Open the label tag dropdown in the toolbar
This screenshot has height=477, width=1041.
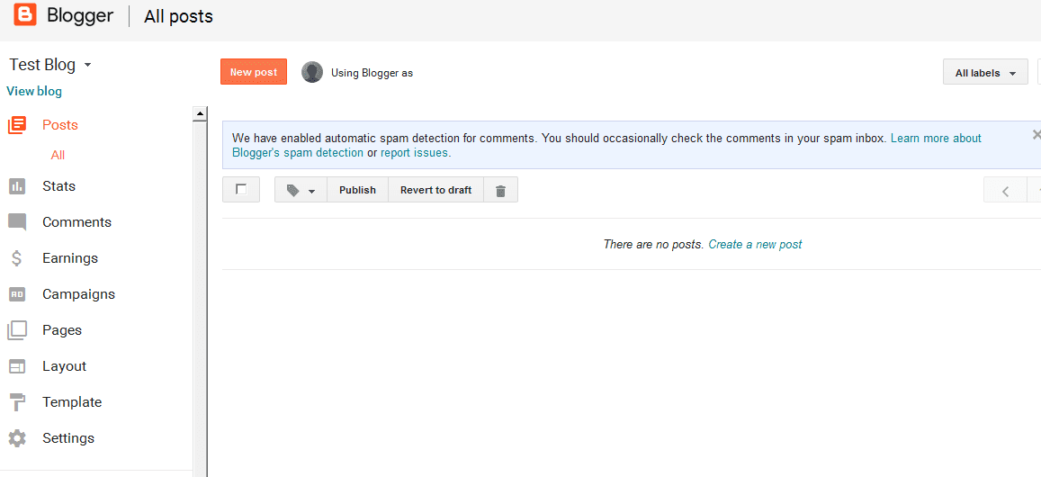[x=301, y=190]
